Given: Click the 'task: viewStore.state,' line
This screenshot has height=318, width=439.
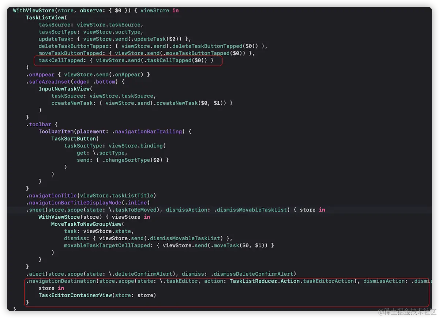Looking at the screenshot, I should (x=99, y=231).
